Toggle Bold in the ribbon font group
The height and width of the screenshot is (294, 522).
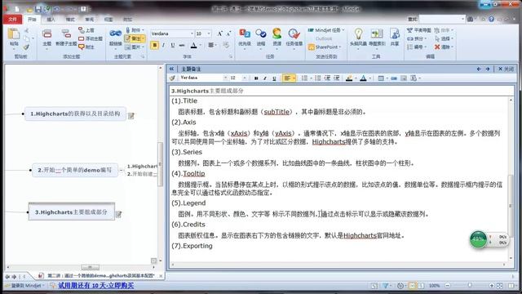coord(154,46)
